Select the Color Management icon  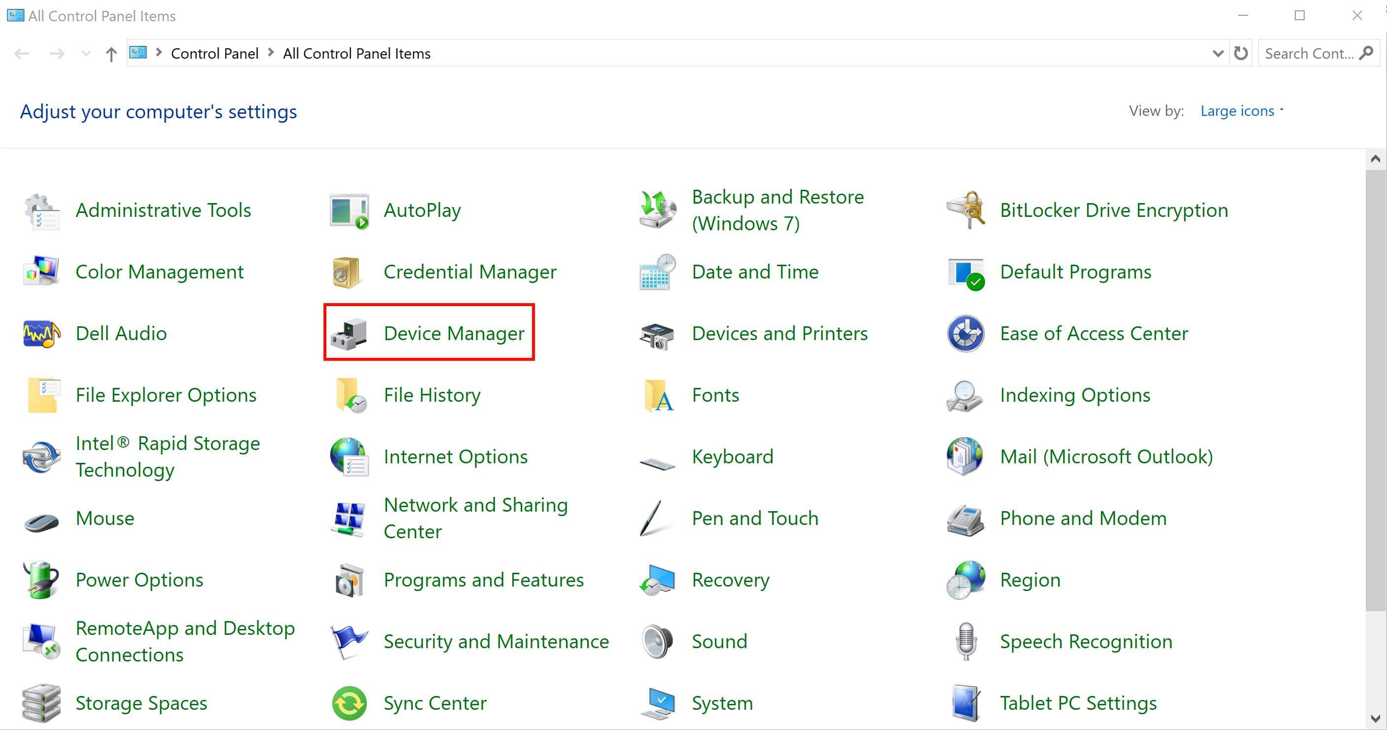[159, 271]
